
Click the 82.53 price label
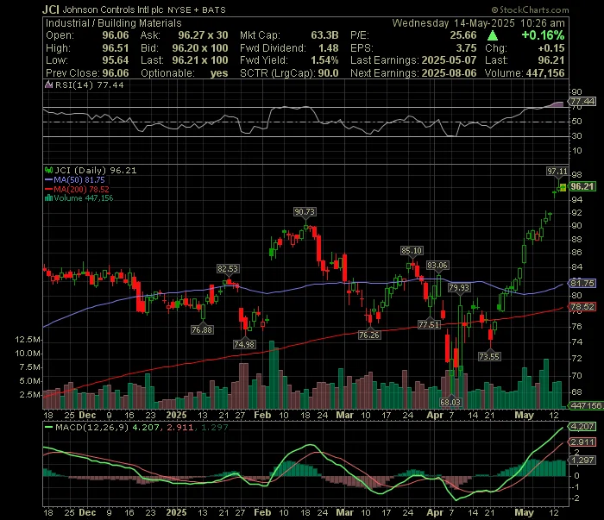pos(228,269)
